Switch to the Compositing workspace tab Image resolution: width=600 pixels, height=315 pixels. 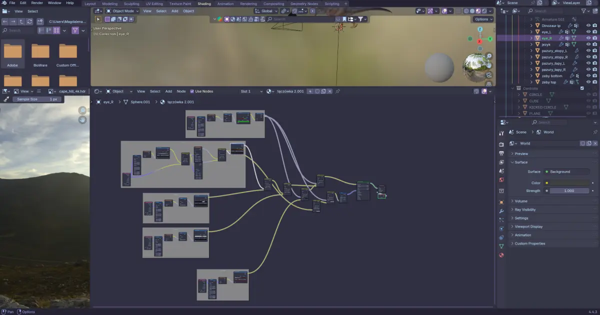(273, 3)
